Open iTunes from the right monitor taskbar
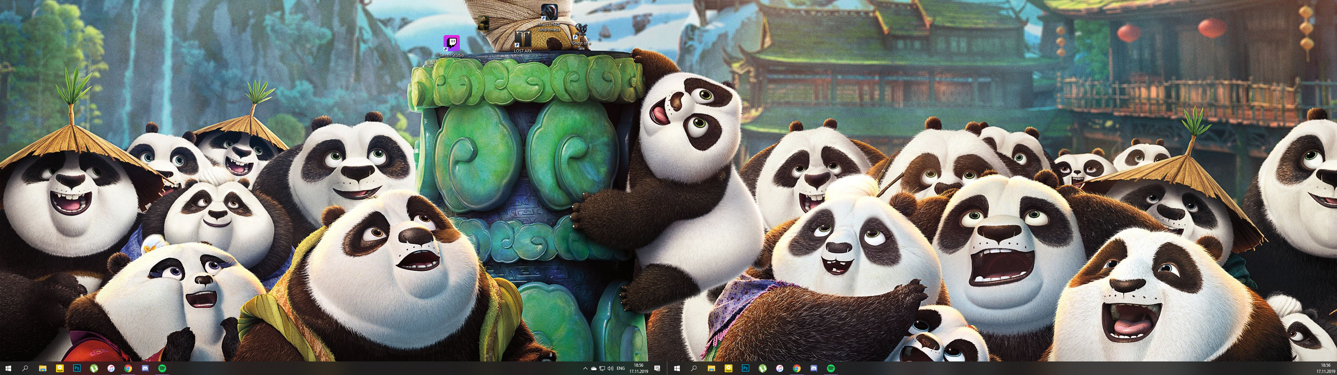The width and height of the screenshot is (1337, 375). click(x=779, y=368)
